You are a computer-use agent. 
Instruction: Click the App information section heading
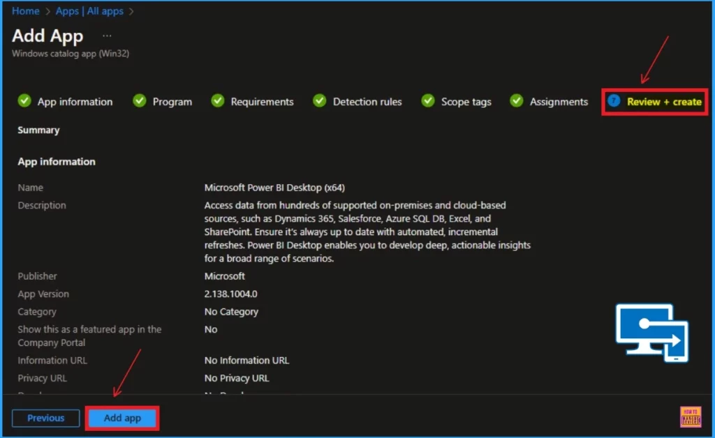click(57, 162)
